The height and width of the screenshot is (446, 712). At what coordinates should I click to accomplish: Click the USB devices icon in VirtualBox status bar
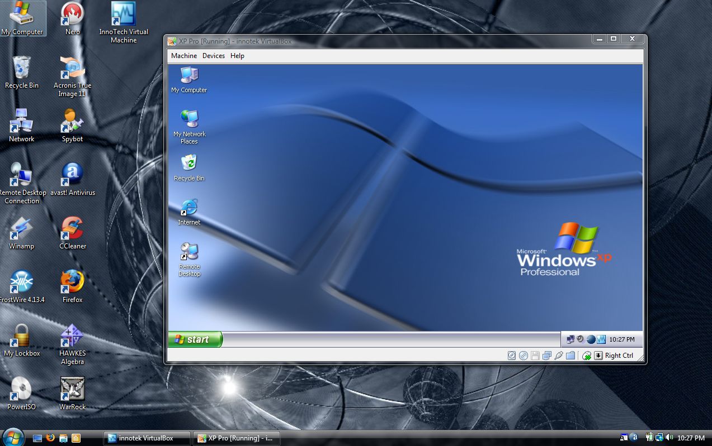click(x=558, y=356)
